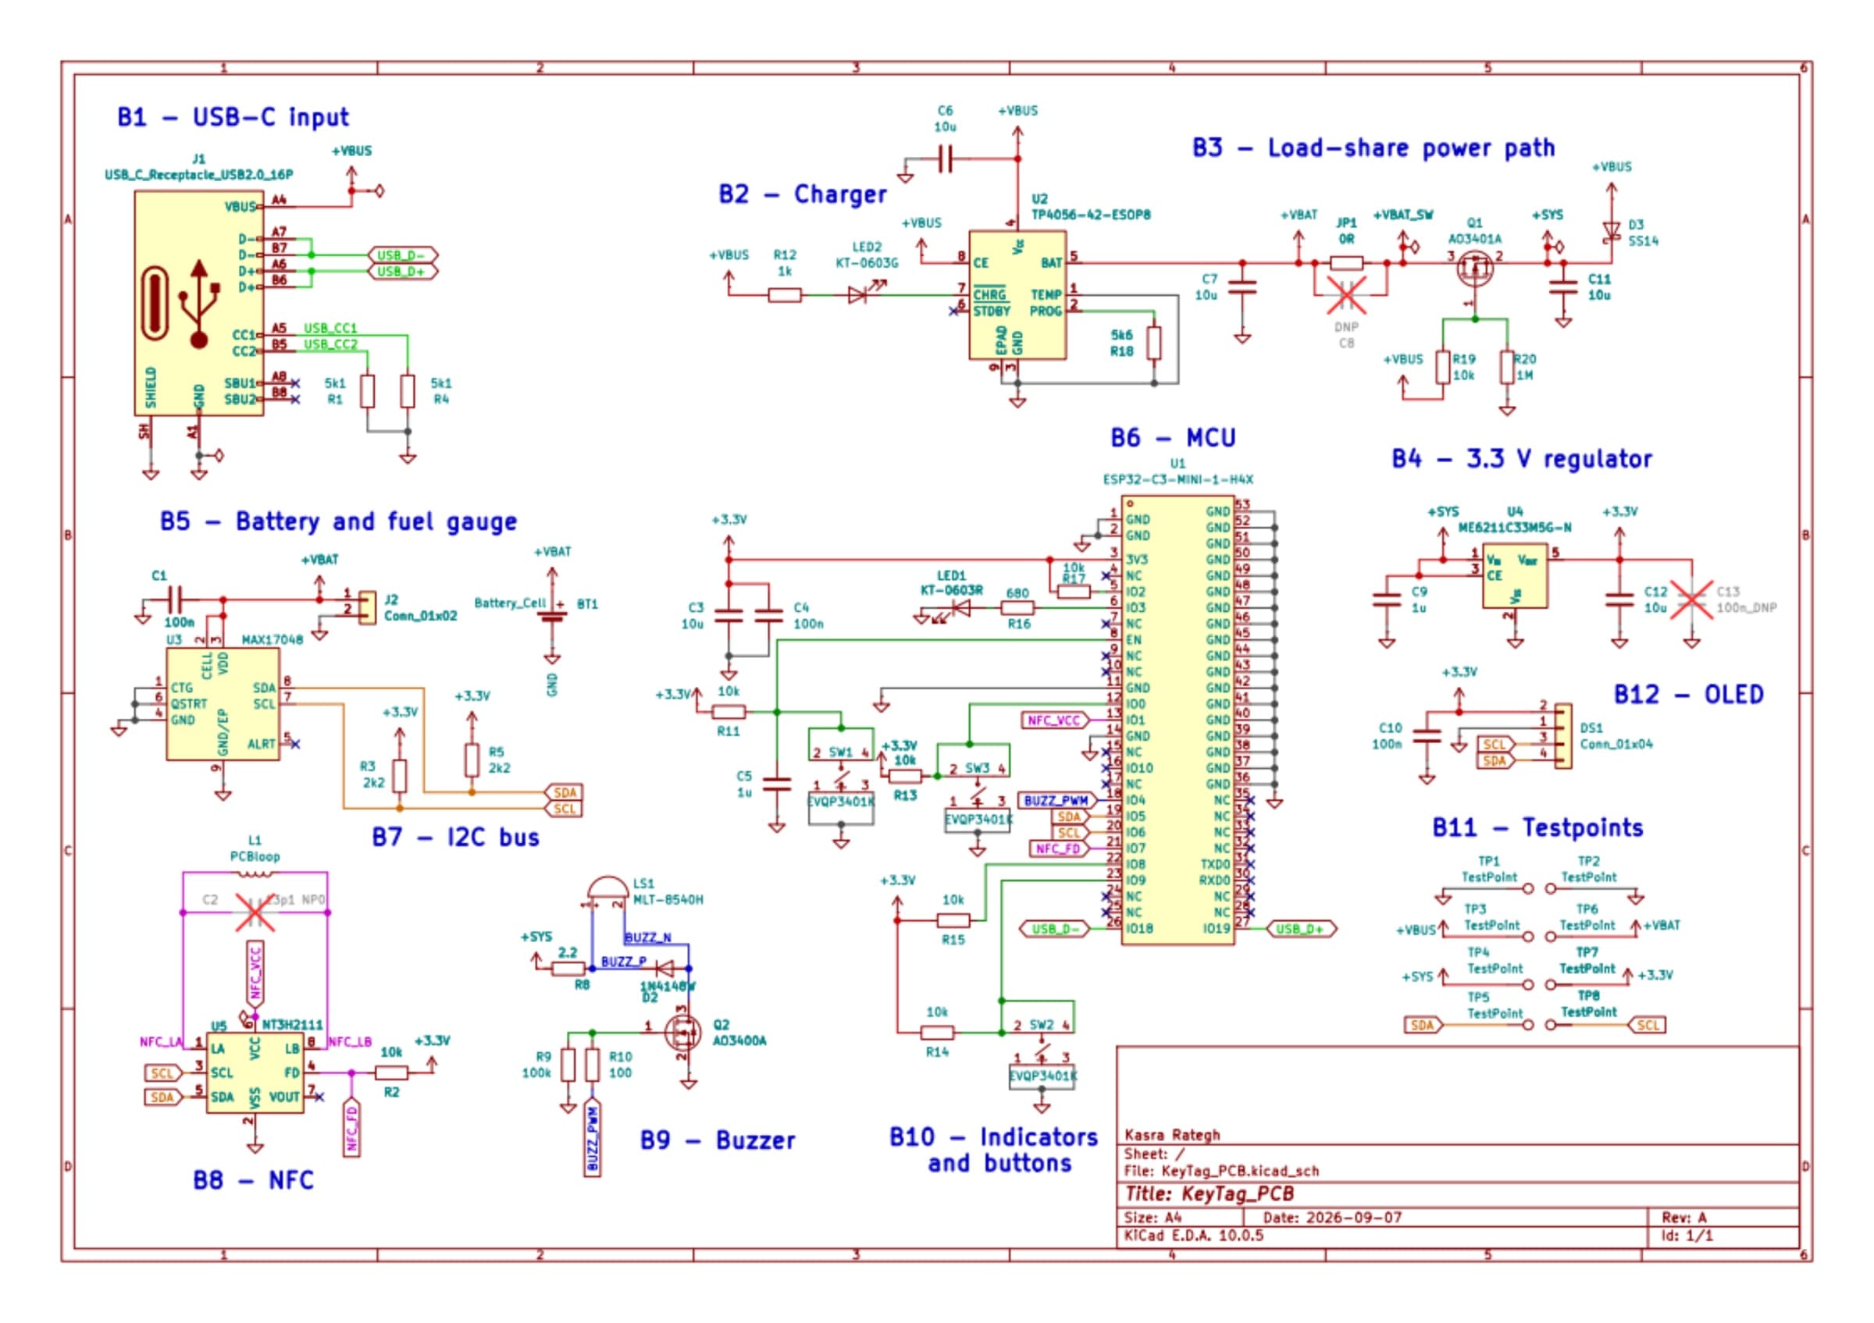Select the R20 1M resistor symbol
The width and height of the screenshot is (1874, 1323).
[x=1507, y=368]
